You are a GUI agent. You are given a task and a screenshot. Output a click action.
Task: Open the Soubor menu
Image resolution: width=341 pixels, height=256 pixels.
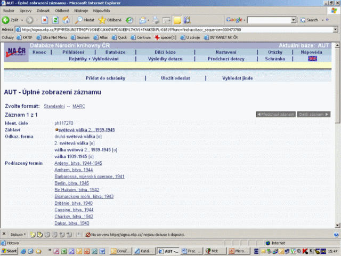pyautogui.click(x=9, y=11)
